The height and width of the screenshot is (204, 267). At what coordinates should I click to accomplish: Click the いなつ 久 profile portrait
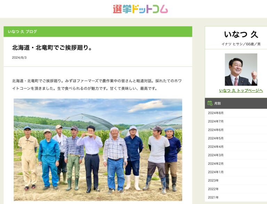(241, 69)
